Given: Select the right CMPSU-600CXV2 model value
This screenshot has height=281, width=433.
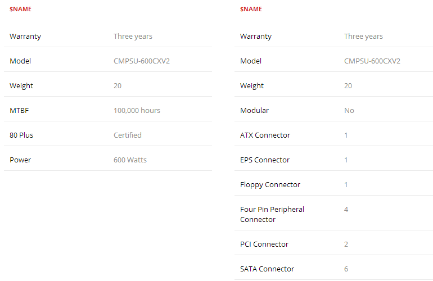Looking at the screenshot, I should tap(372, 61).
